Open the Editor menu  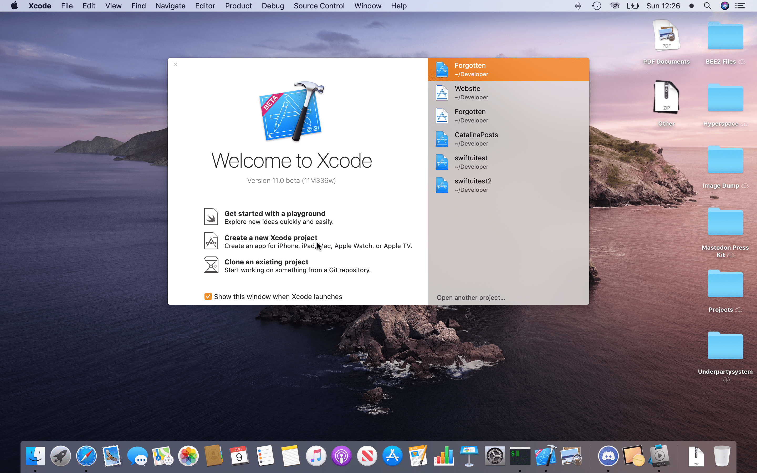click(x=205, y=6)
